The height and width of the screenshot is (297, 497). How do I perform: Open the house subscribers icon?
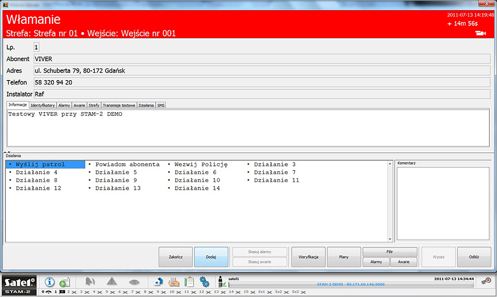tap(158, 281)
